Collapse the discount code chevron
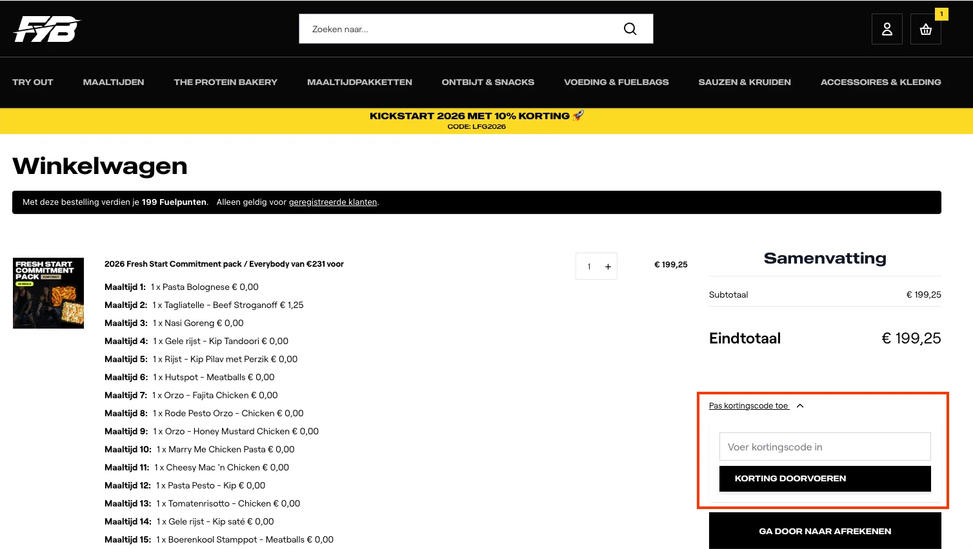The image size is (973, 549). pyautogui.click(x=800, y=406)
